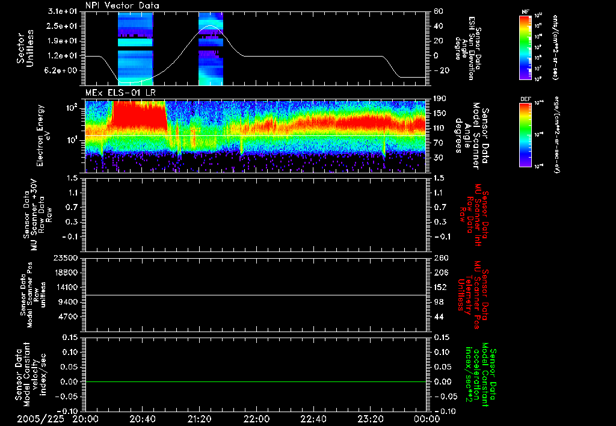Viewport: 616px width, 426px height.
Task: Click the DEF color bar units label
Action: pos(556,135)
